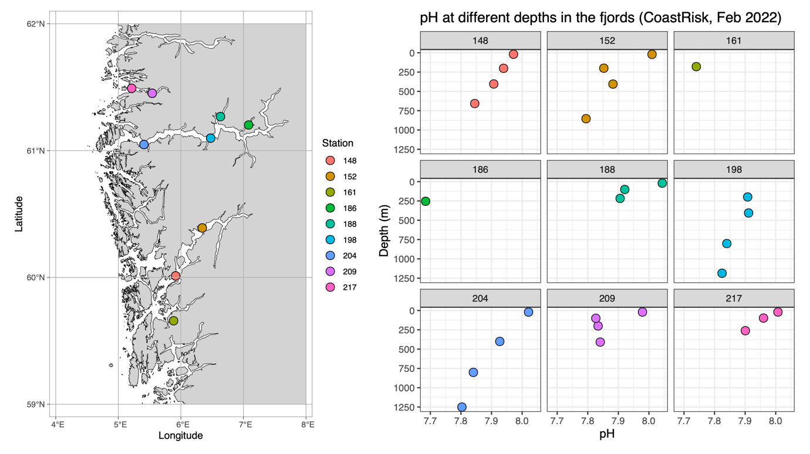Click the station 148 legend swatch
Screen dimensions: 810x454
tap(330, 161)
